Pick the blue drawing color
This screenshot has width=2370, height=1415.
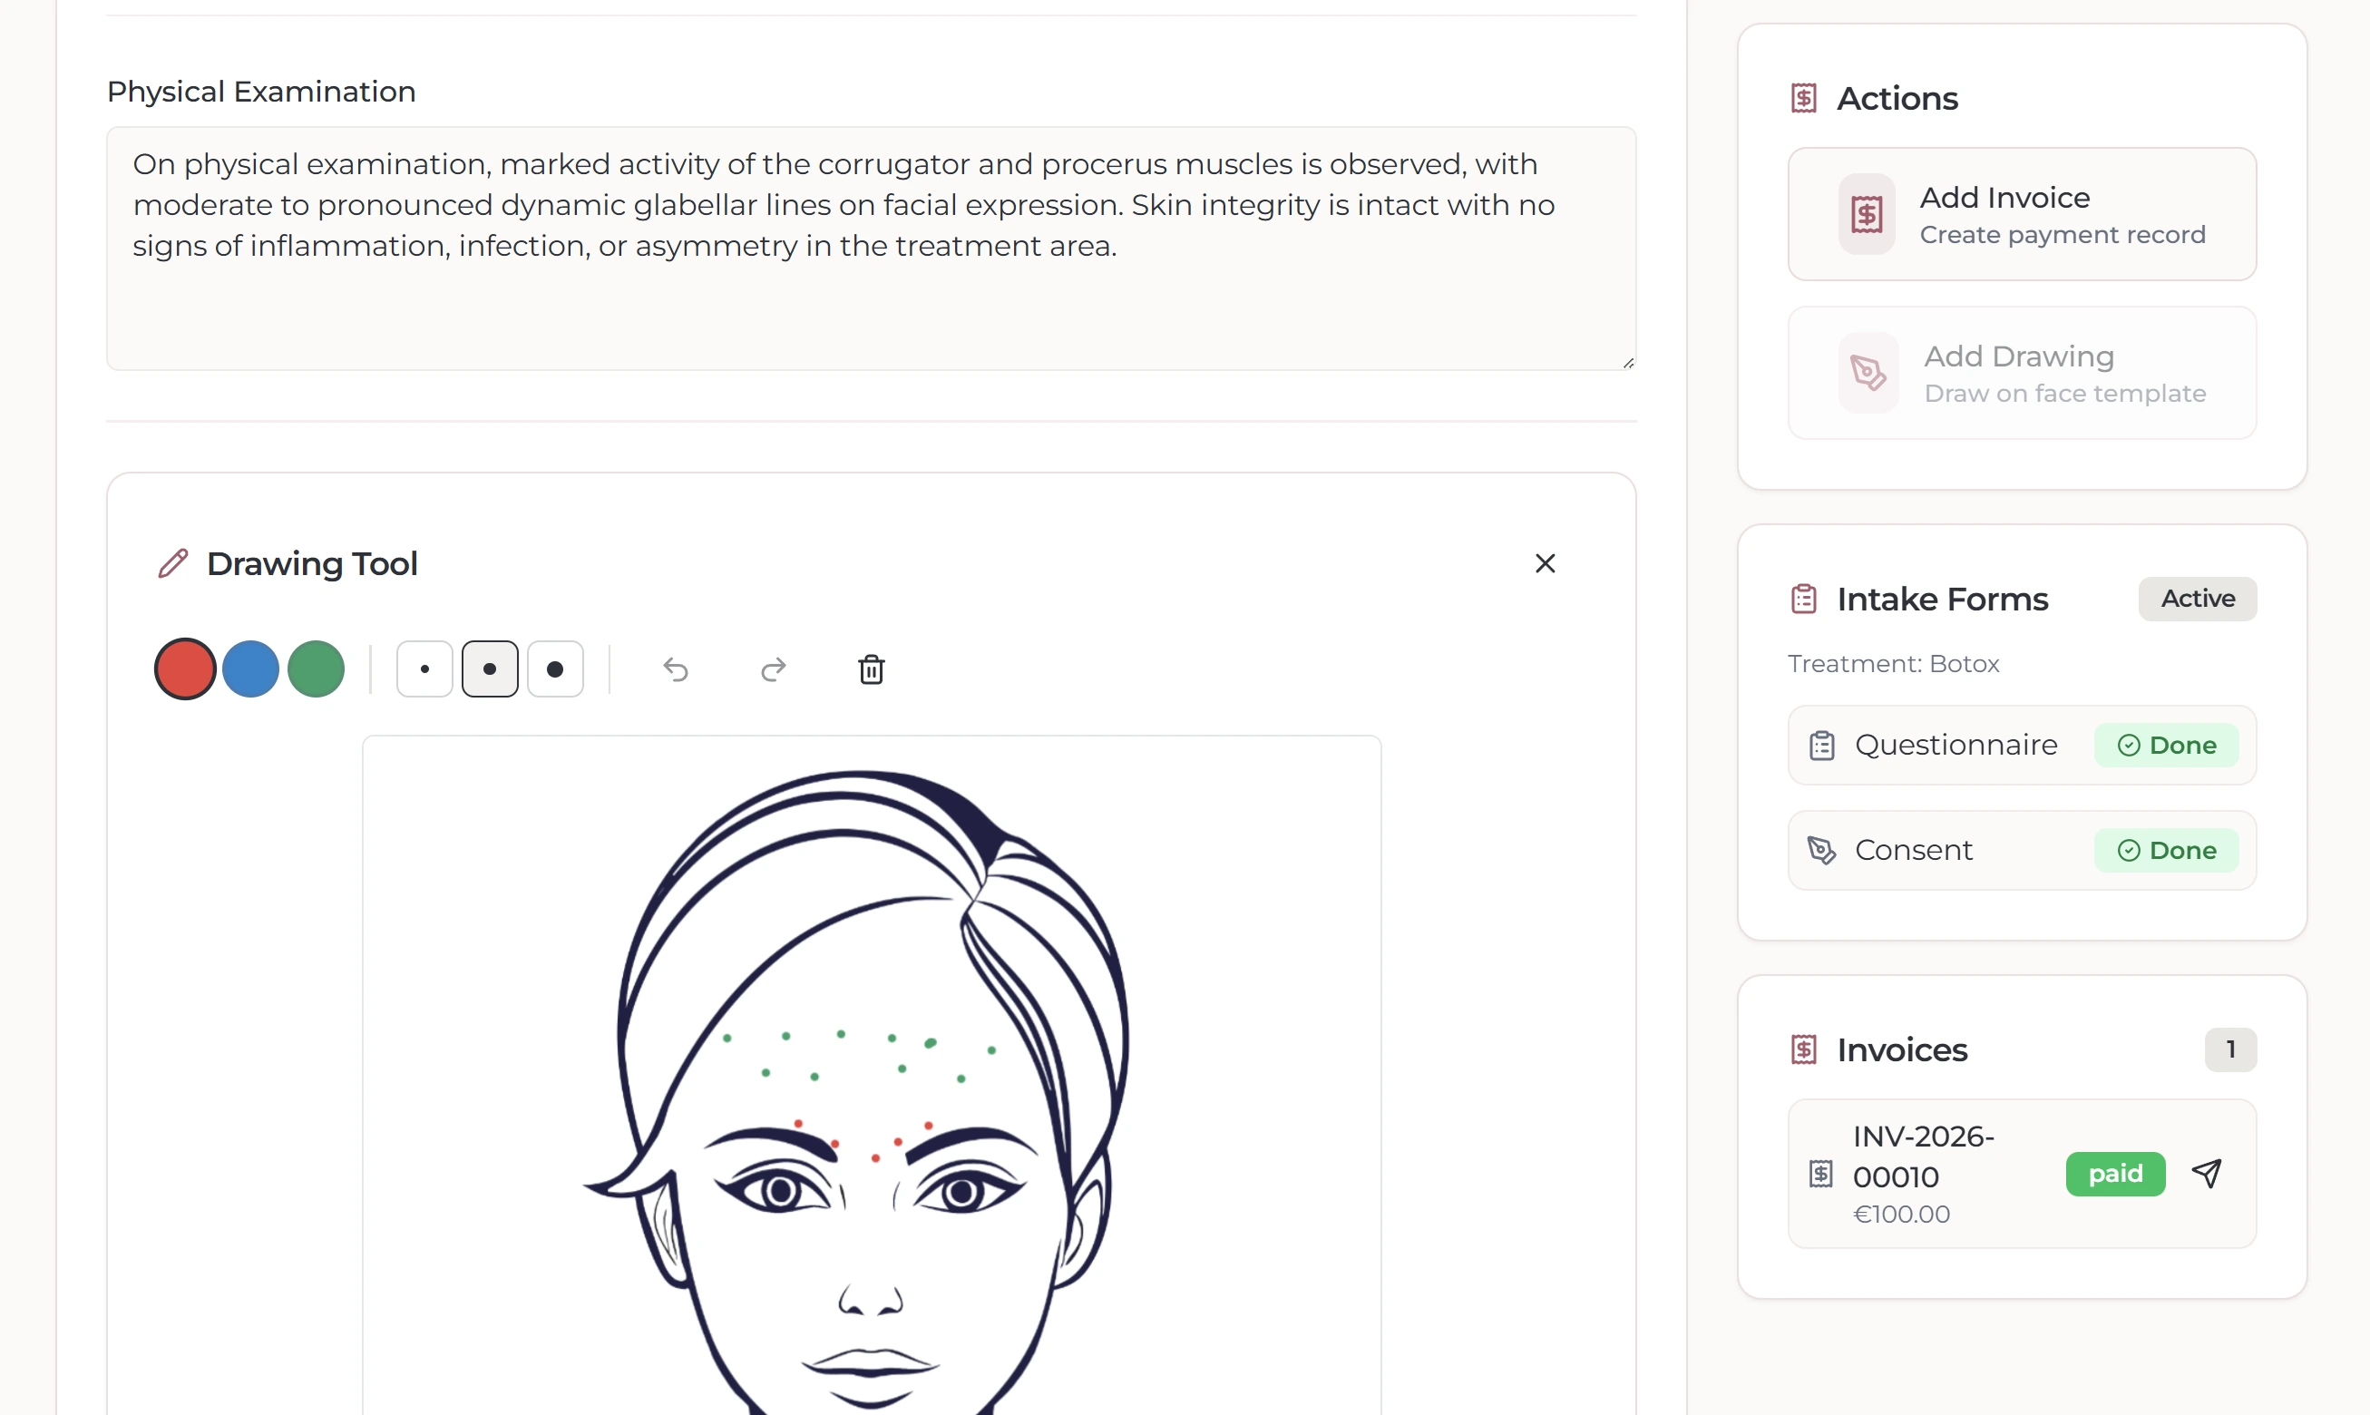[250, 669]
